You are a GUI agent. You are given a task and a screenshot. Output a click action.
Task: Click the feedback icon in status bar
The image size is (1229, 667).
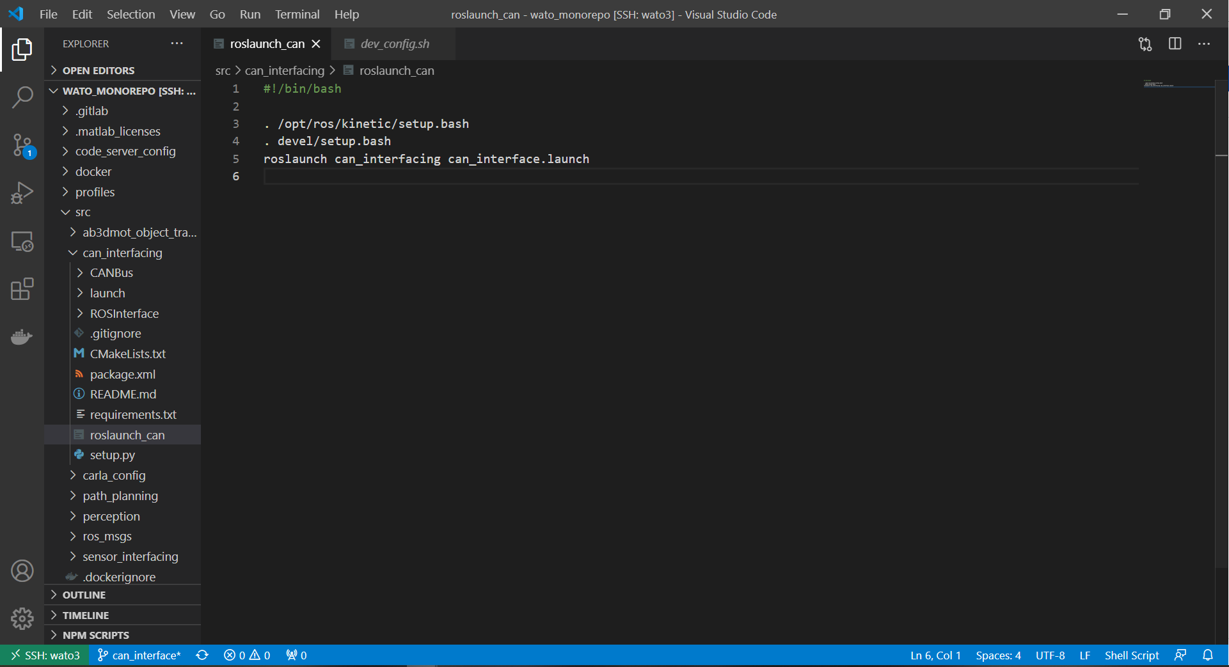(x=1180, y=655)
